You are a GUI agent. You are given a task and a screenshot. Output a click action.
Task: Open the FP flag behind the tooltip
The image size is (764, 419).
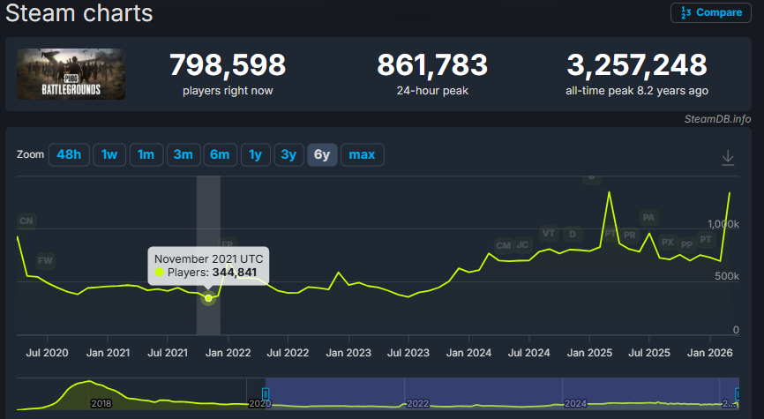tap(228, 243)
